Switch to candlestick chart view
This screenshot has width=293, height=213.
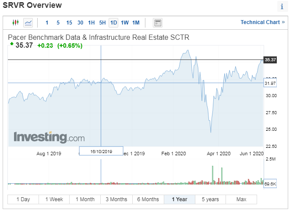pyautogui.click(x=15, y=23)
